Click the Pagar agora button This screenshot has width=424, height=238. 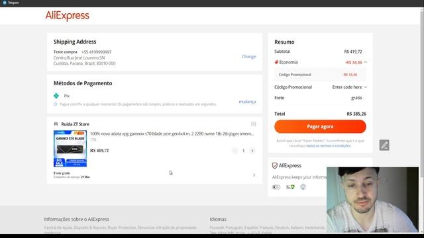(x=320, y=126)
